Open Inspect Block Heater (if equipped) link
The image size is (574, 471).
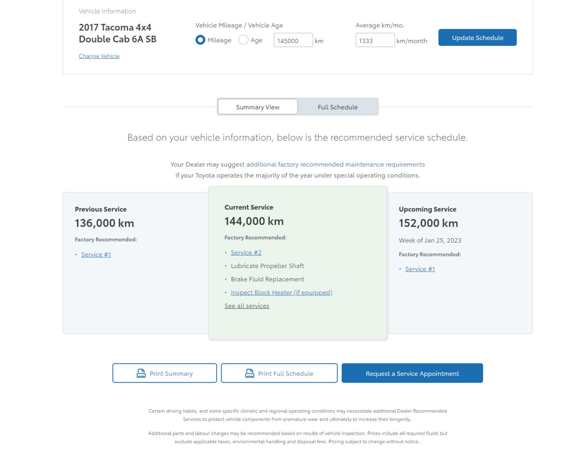(282, 292)
